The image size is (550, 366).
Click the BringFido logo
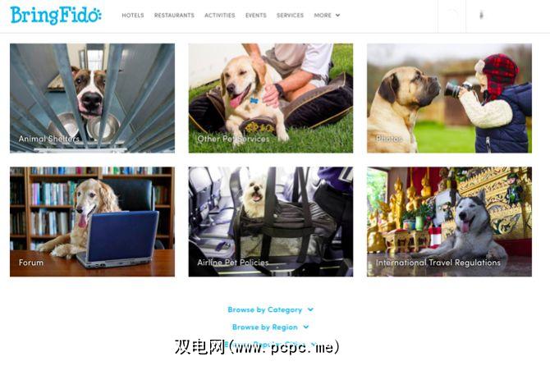[x=56, y=16]
